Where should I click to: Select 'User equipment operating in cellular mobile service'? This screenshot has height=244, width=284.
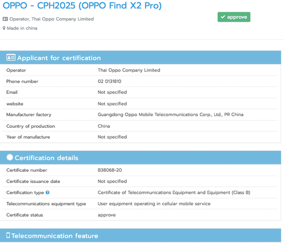(154, 204)
